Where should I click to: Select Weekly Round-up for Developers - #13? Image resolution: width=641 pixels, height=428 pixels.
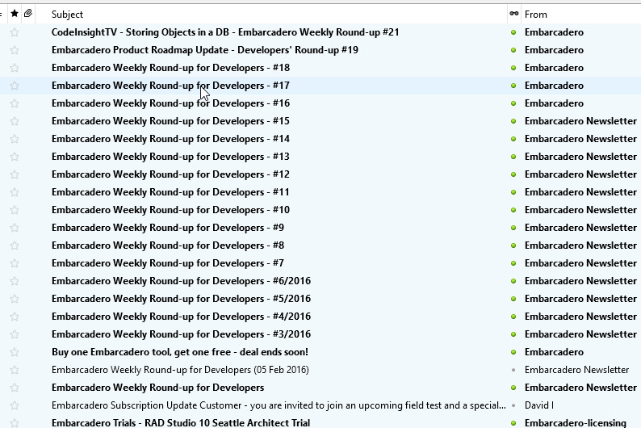click(x=170, y=157)
